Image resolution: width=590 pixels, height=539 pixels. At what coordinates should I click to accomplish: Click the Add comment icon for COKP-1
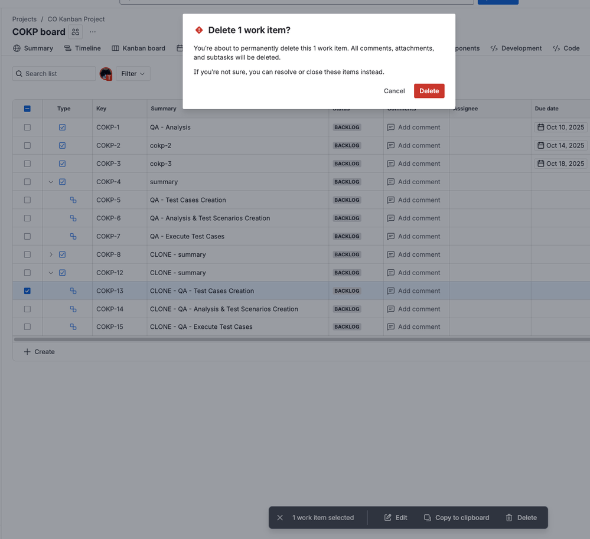pos(391,127)
